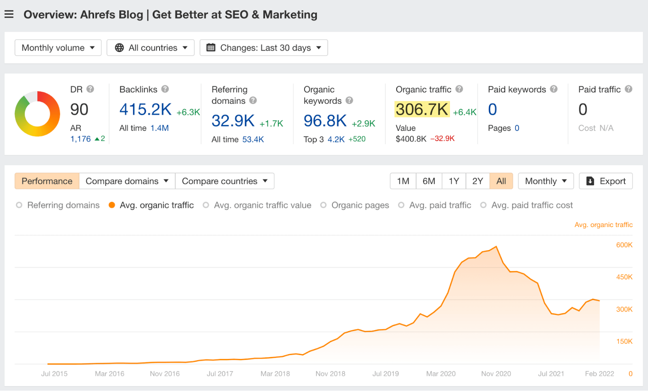This screenshot has height=391, width=648.
Task: Switch to the Performance tab
Action: (x=47, y=181)
